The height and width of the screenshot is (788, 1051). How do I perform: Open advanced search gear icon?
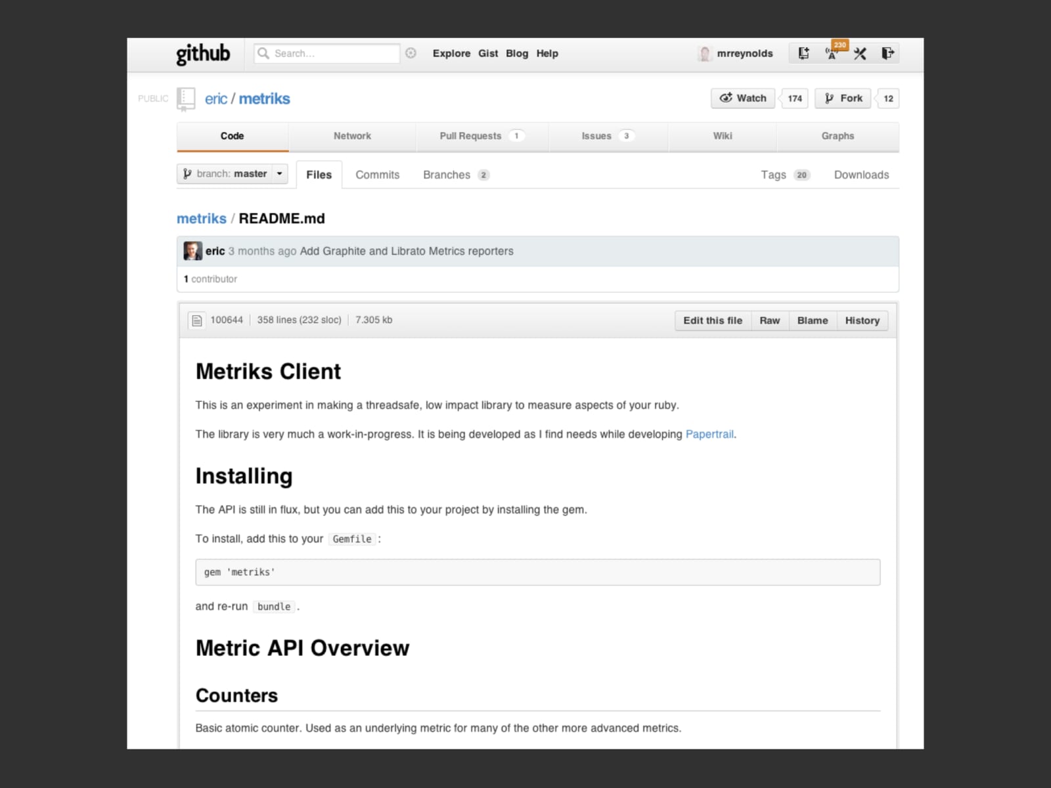click(x=411, y=53)
